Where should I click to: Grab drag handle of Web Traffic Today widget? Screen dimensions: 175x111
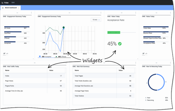pos(35,63)
